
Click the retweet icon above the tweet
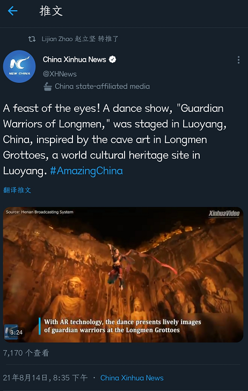(32, 39)
